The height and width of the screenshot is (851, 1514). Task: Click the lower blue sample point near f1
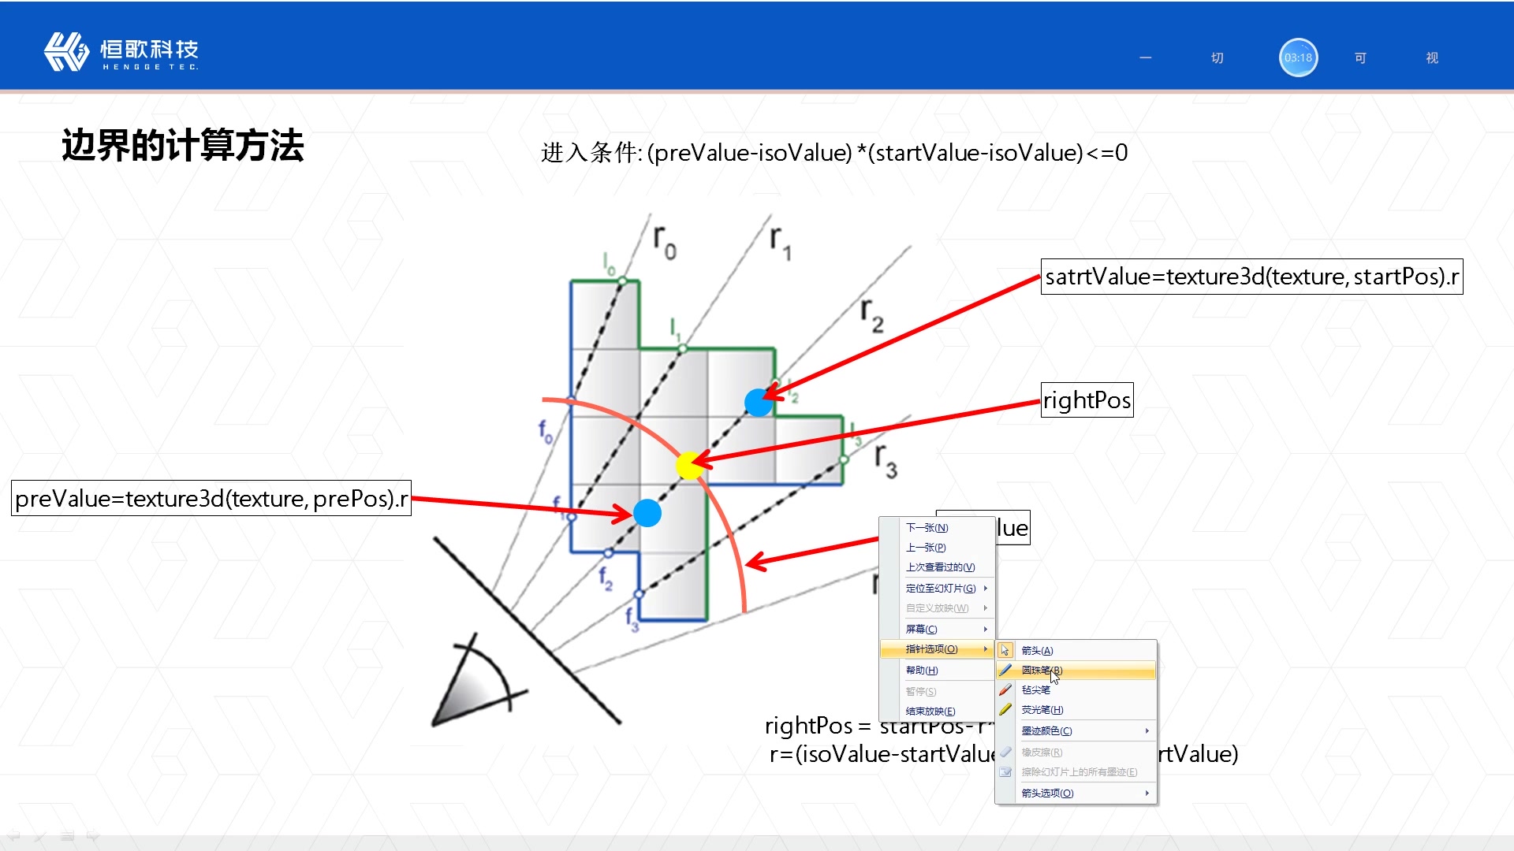(647, 513)
